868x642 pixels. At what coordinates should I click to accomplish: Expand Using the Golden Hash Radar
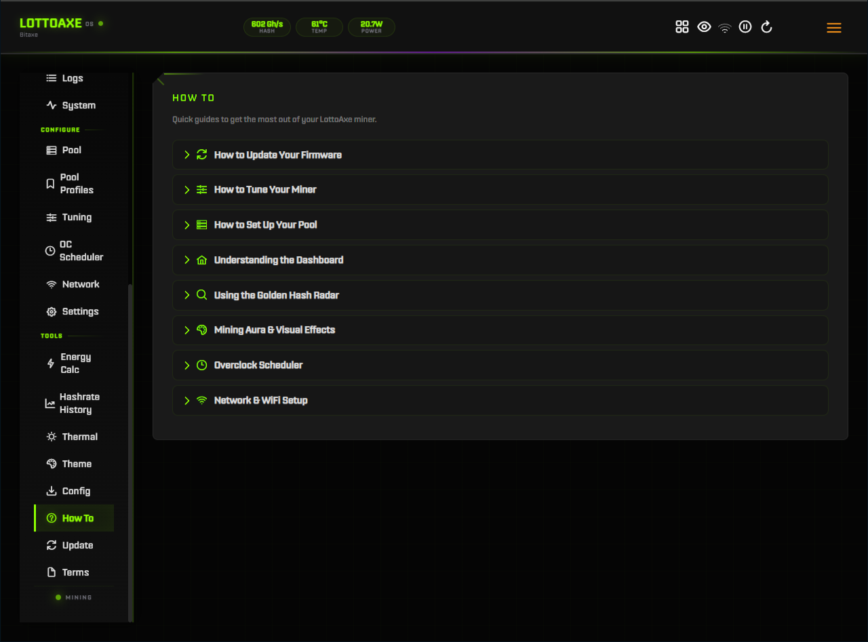(500, 295)
